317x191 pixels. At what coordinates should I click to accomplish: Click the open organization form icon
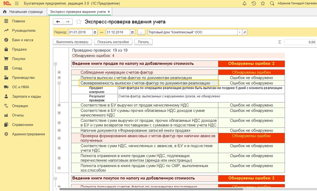point(245,32)
